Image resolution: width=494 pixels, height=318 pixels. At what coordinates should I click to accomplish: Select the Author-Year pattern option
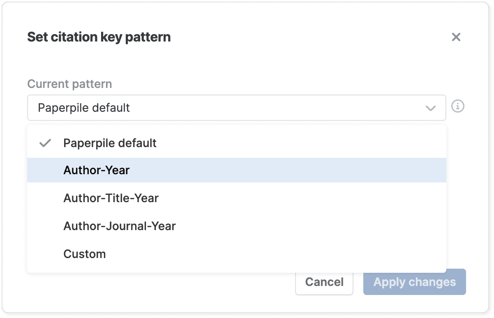click(x=96, y=170)
